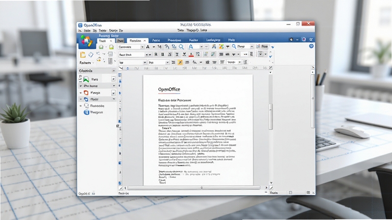The height and width of the screenshot is (220, 392).
Task: Click the document's vertical scrollbar thumb
Action: 270,117
